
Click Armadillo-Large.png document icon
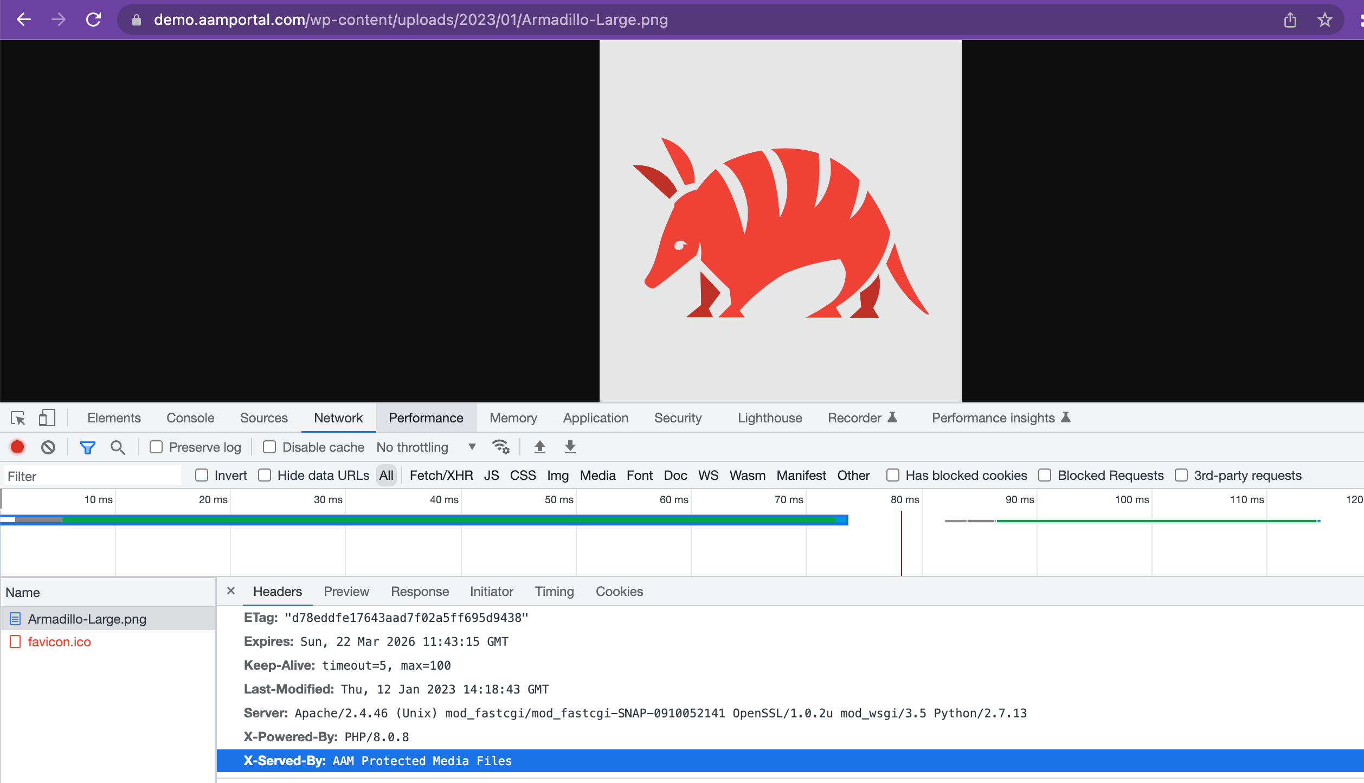click(x=15, y=618)
